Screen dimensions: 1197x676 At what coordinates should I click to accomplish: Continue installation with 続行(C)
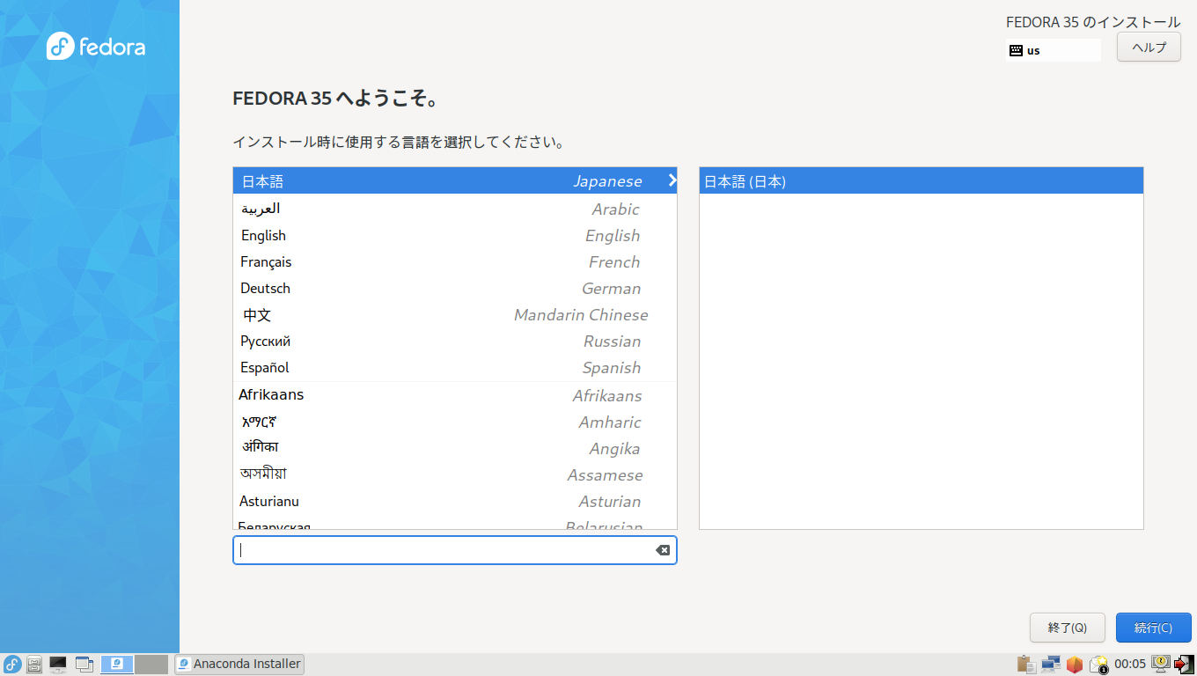[x=1154, y=628]
